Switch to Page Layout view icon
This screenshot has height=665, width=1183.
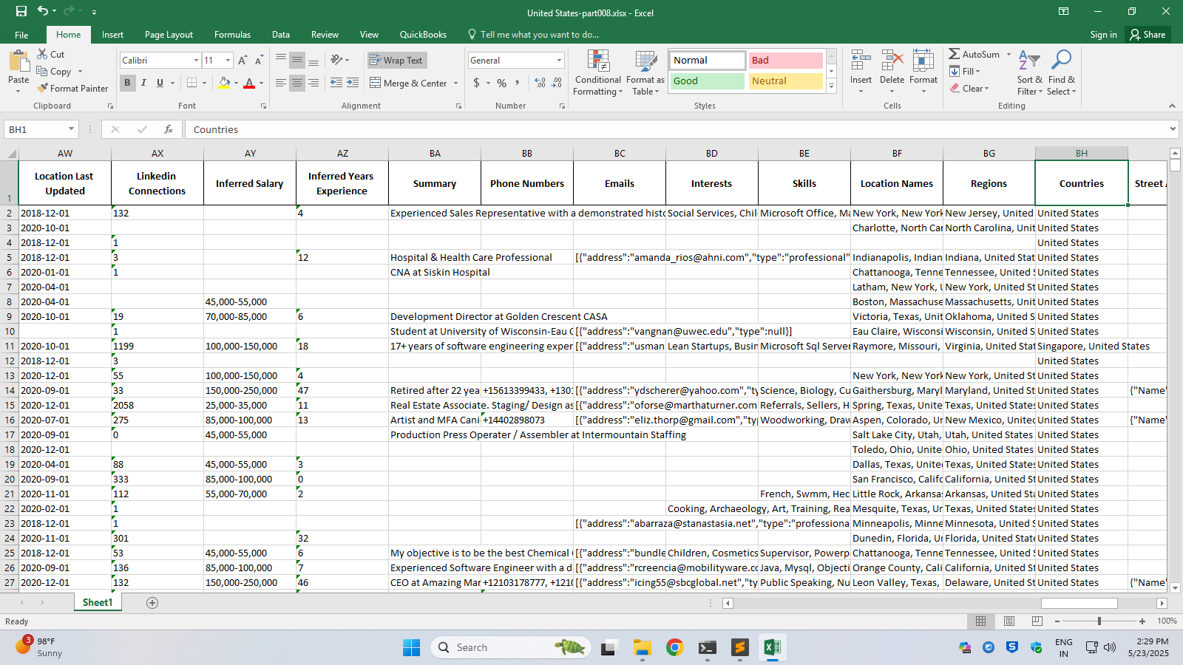(1009, 621)
